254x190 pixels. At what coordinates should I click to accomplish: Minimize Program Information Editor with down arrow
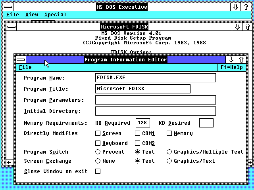(x=231, y=60)
